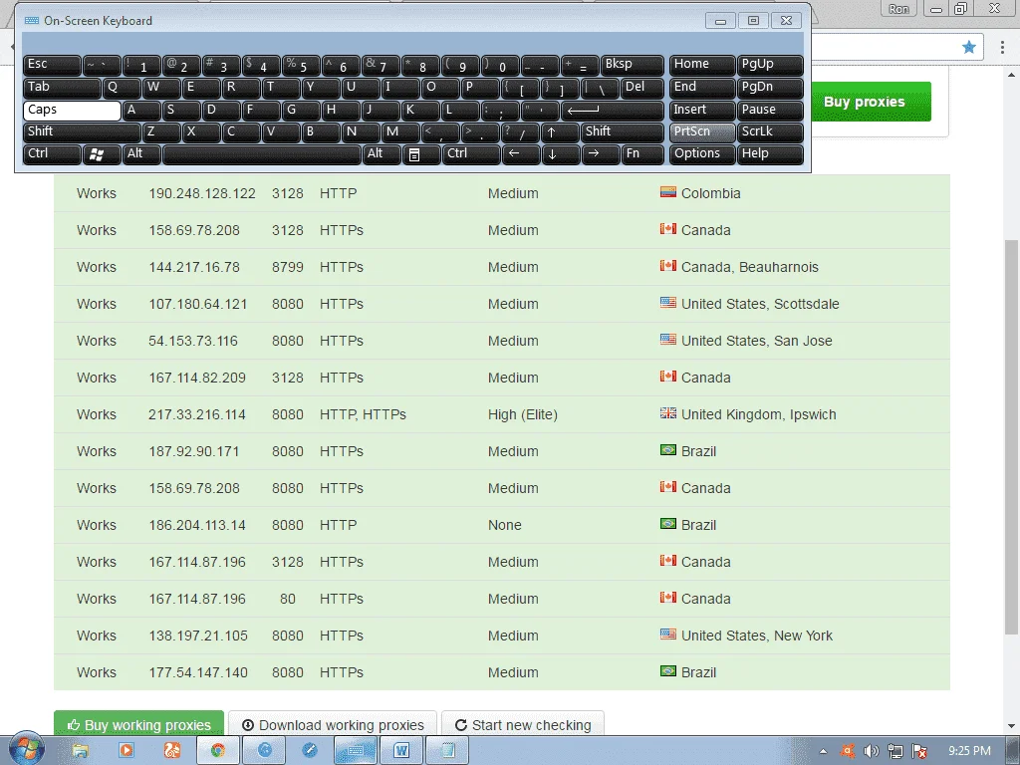Open the network tray icon
This screenshot has height=765, width=1020.
(895, 751)
